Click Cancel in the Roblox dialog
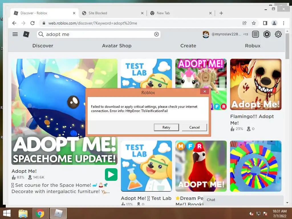 tap(194, 127)
